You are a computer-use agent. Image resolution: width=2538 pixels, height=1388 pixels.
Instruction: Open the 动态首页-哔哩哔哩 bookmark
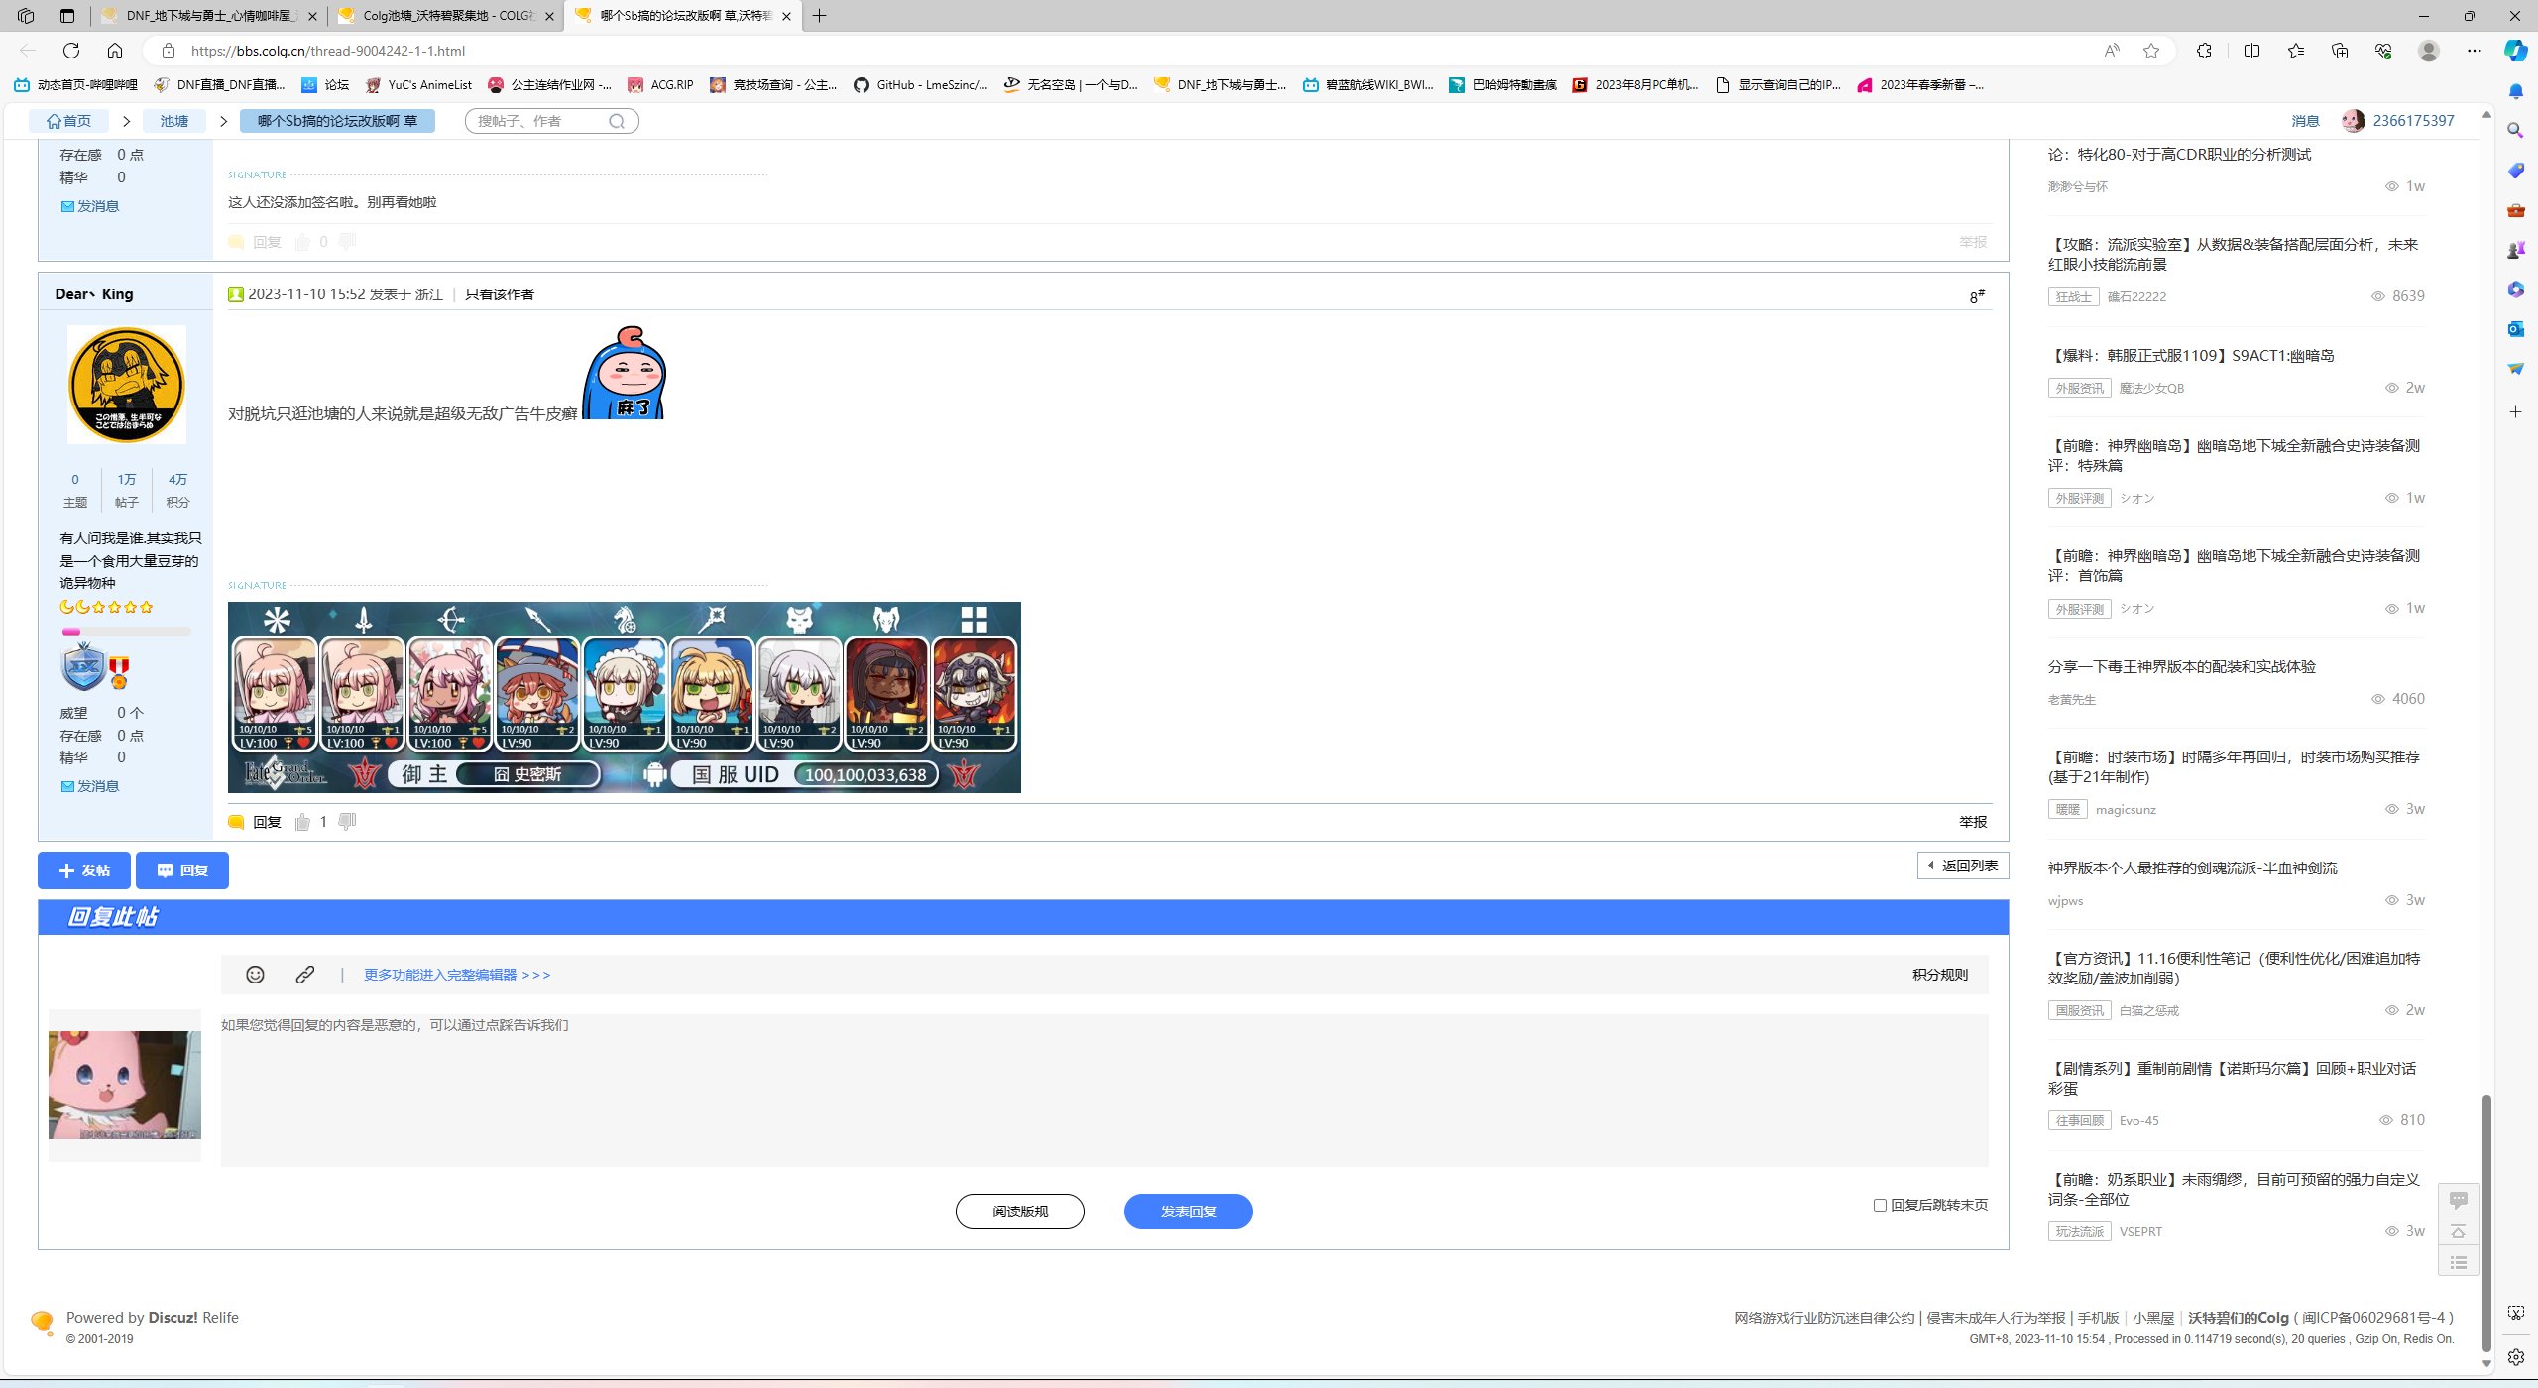pyautogui.click(x=75, y=85)
